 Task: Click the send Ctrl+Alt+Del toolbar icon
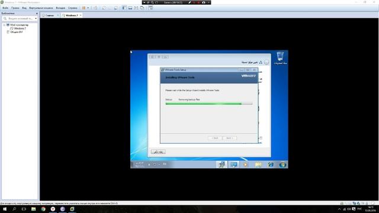point(95,8)
